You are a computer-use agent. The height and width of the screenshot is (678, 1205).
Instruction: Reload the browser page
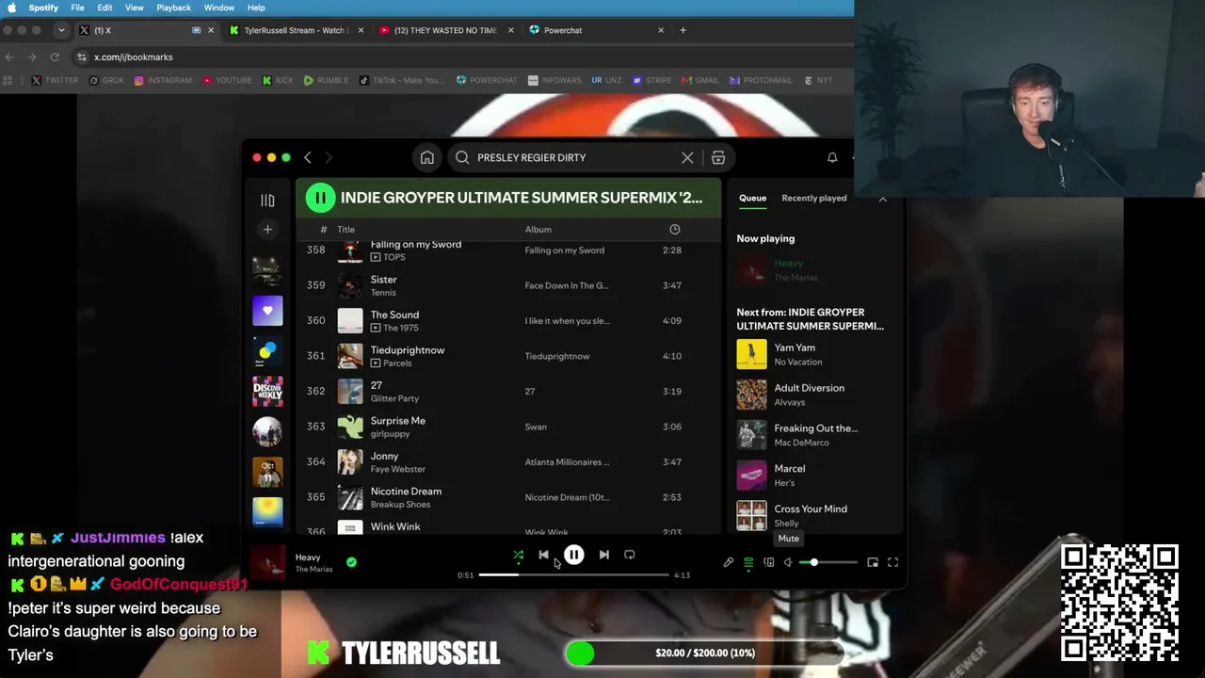click(55, 57)
